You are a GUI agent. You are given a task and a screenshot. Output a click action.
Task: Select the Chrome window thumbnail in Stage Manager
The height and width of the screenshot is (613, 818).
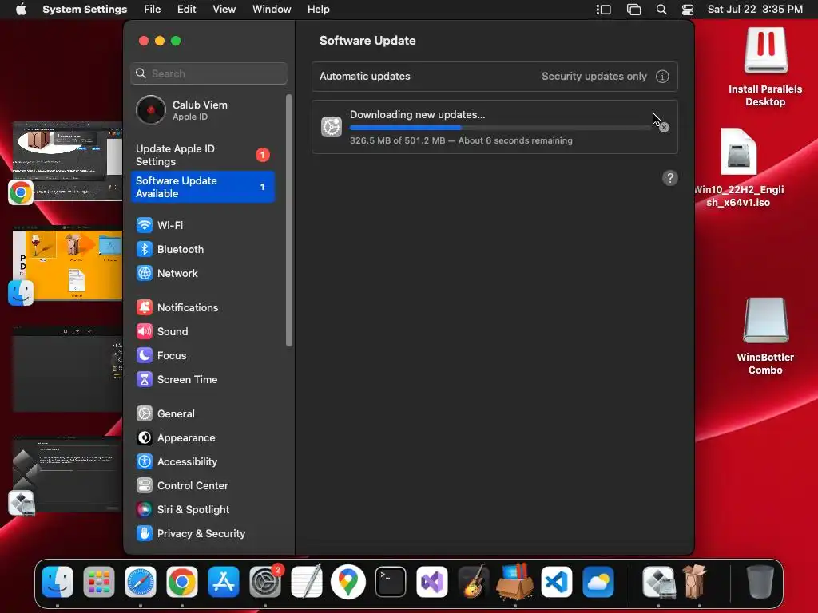67,161
